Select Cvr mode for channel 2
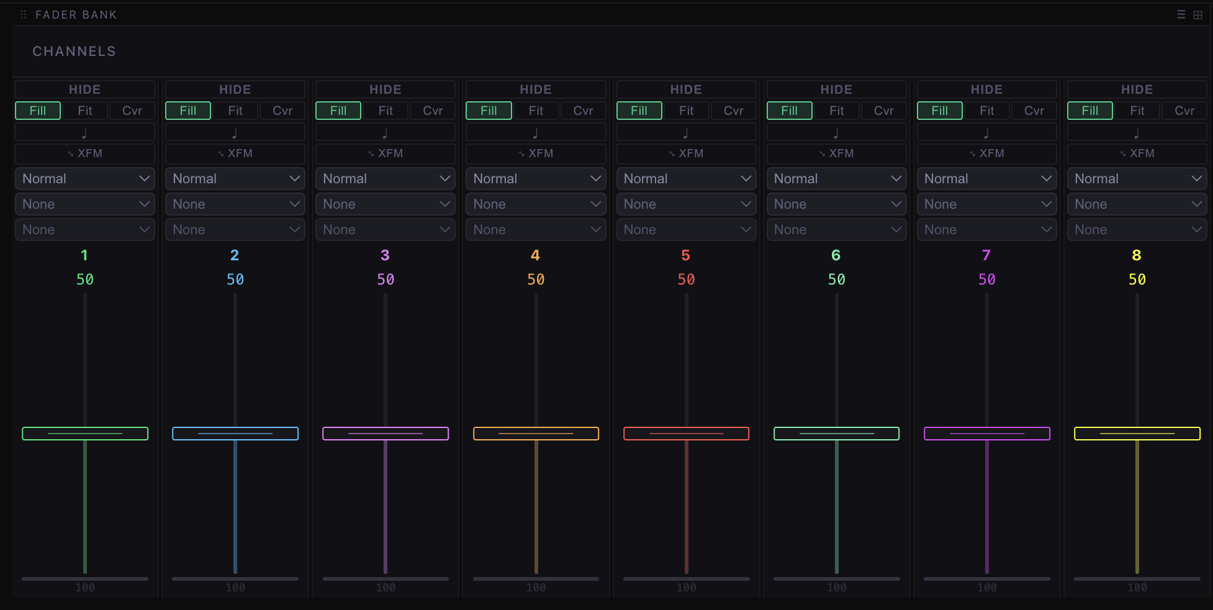This screenshot has width=1213, height=610. tap(282, 111)
